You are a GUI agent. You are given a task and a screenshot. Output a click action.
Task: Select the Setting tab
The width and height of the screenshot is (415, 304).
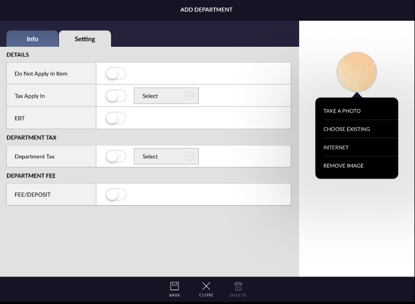85,39
